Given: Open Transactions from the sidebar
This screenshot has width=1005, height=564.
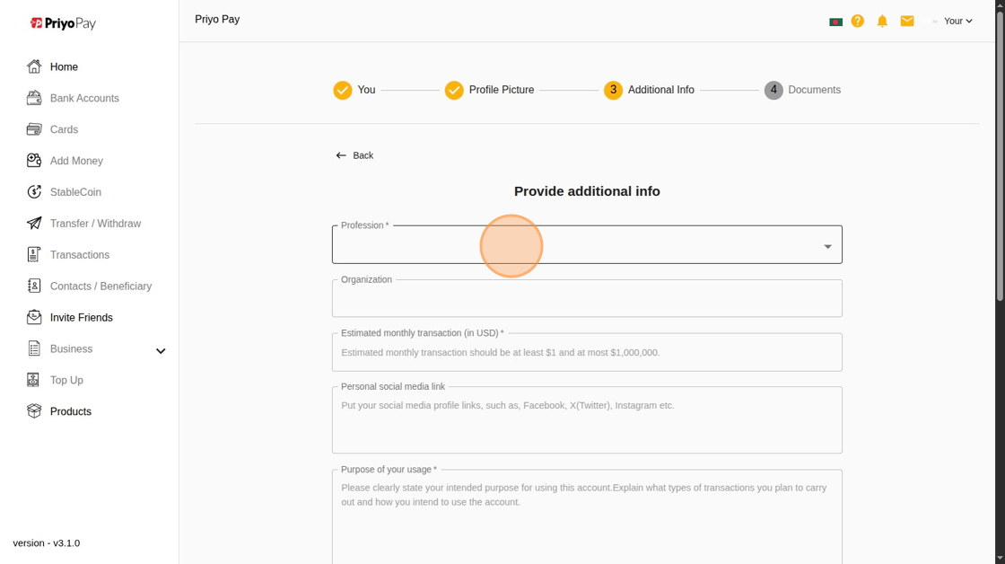Looking at the screenshot, I should coord(79,255).
